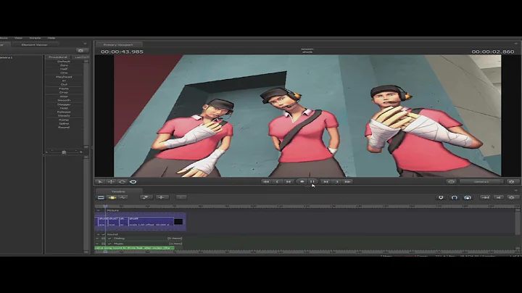
Task: Open the camera1 dropdown below viewport
Action: 481,182
